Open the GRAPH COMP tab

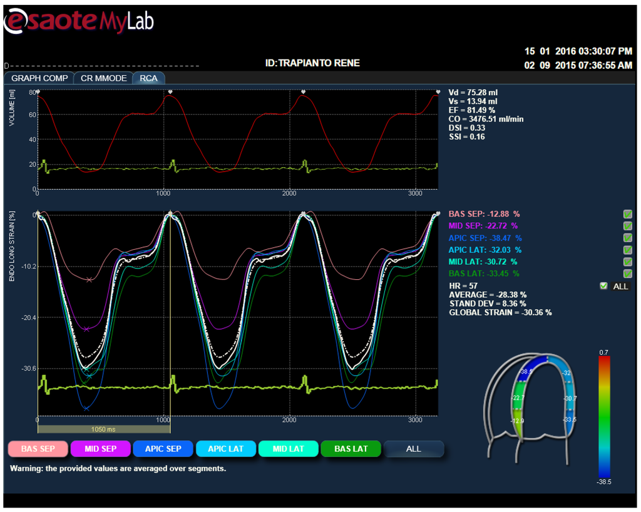[x=39, y=78]
